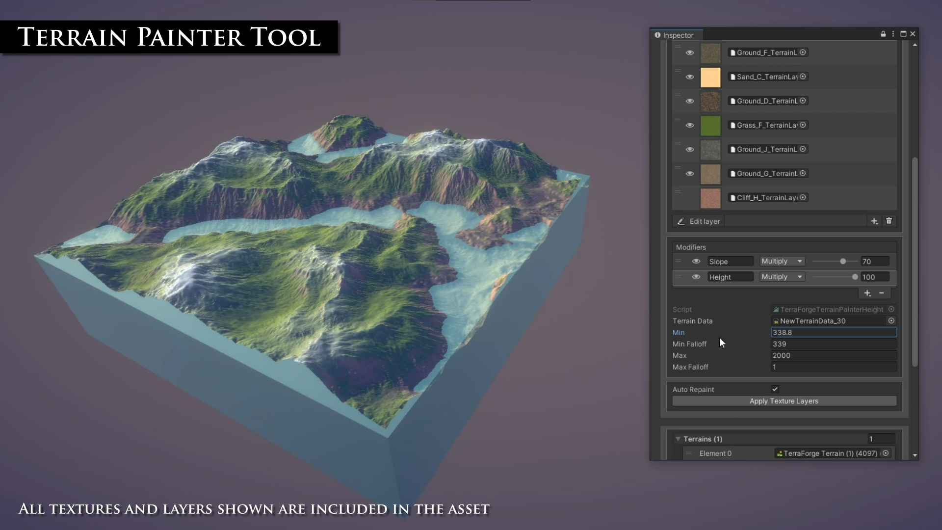Remove modifier with the minus button
Screen dimensions: 942x530
882,293
